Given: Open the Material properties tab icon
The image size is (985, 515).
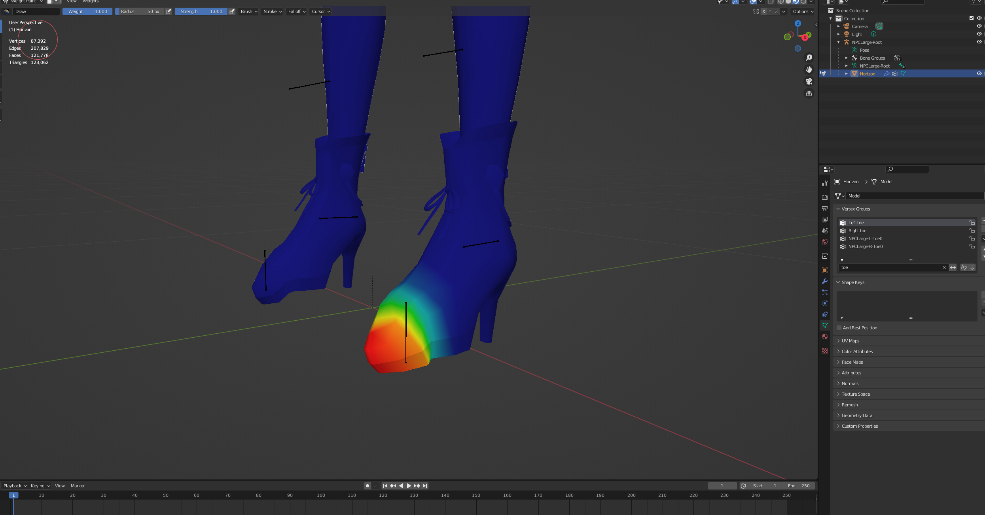Looking at the screenshot, I should click(x=825, y=336).
